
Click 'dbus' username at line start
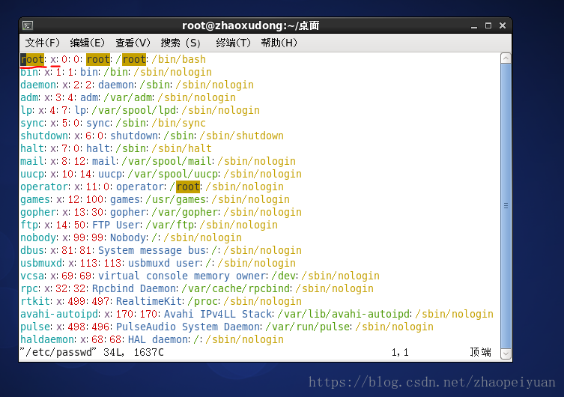(x=32, y=250)
